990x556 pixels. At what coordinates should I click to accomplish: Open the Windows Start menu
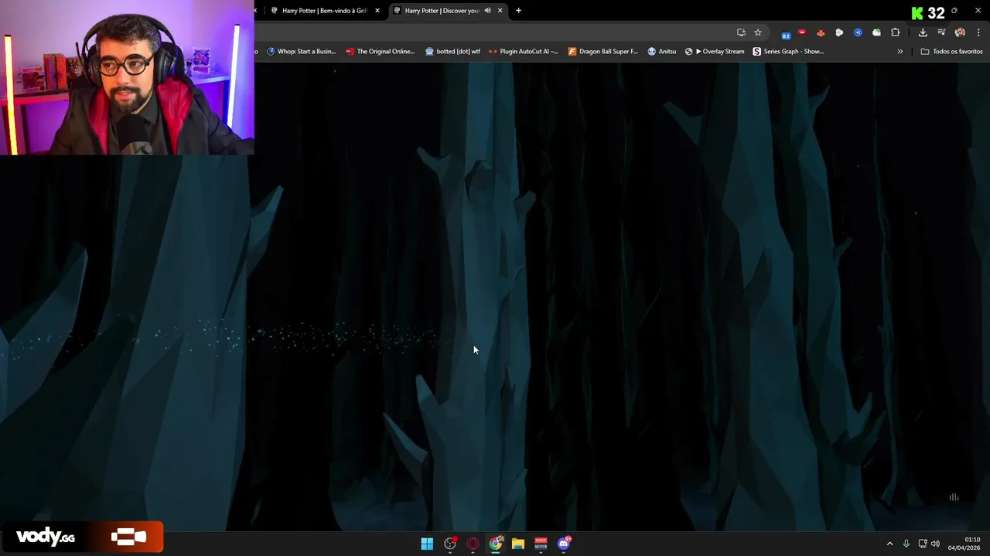pyautogui.click(x=427, y=544)
